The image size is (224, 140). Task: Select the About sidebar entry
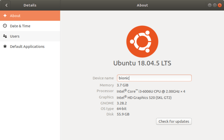tap(30, 16)
